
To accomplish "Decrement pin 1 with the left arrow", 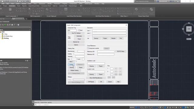I will tap(116, 69).
